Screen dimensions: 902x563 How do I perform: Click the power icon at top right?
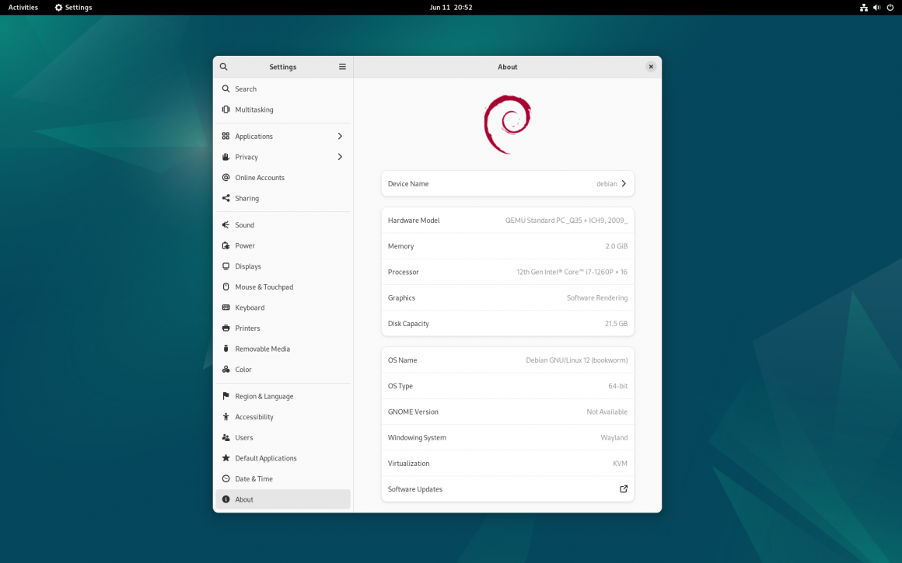click(x=890, y=7)
